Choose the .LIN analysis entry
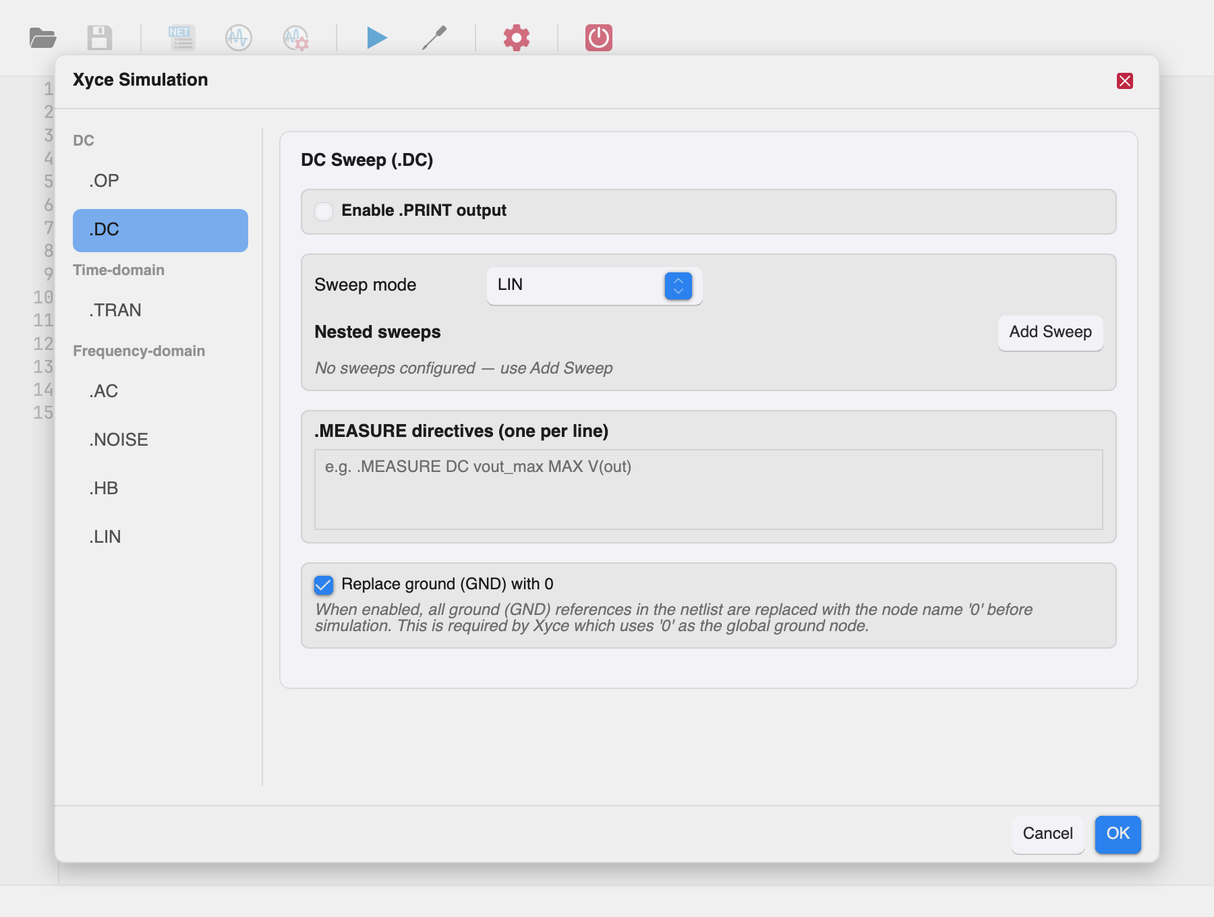Viewport: 1214px width, 917px height. 161,537
